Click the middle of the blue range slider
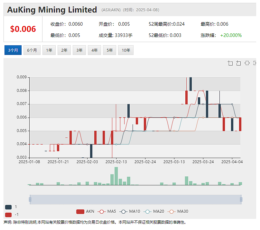This screenshot has height=230, width=260. coord(135,199)
